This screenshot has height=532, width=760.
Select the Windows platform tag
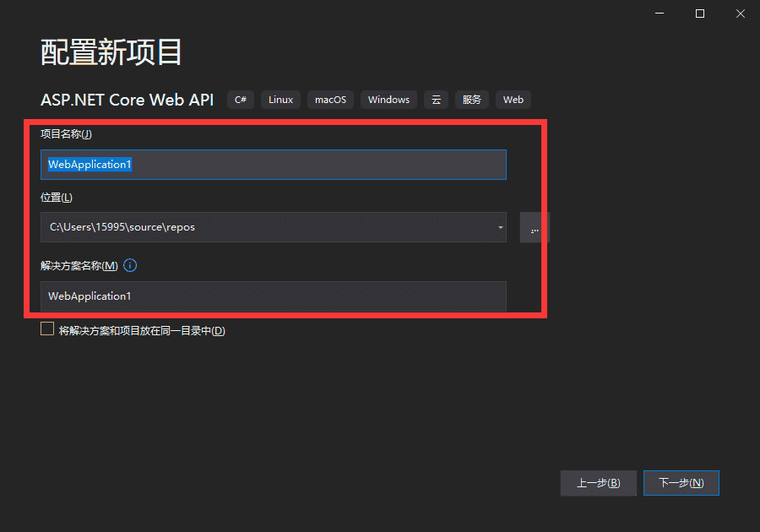click(x=388, y=99)
